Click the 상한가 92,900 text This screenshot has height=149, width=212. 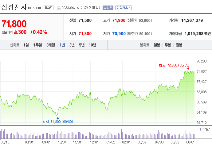(x=139, y=20)
